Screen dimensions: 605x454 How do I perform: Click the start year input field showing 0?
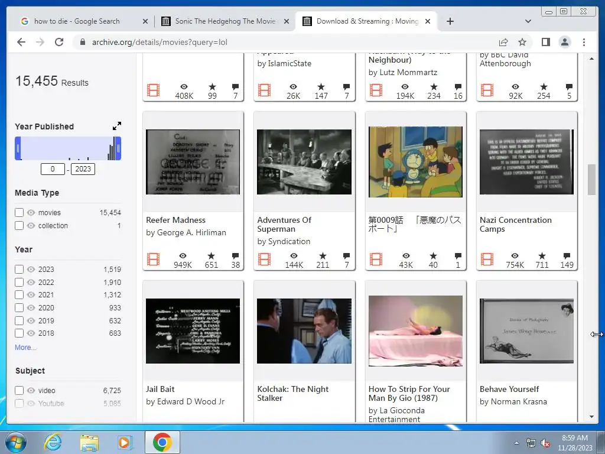click(x=53, y=169)
